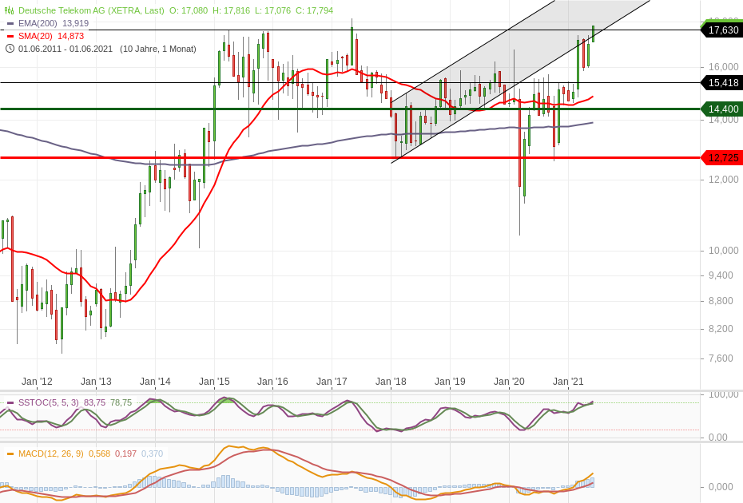Click the clock icon next to the date range

point(10,49)
